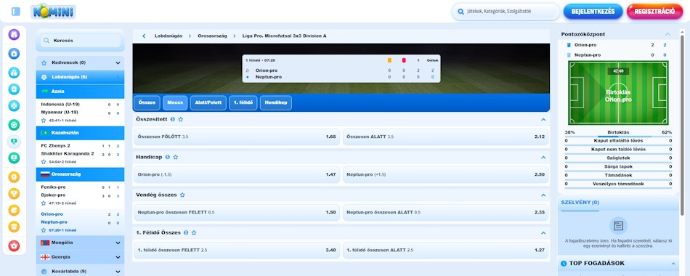Image resolution: width=690 pixels, height=276 pixels.
Task: Open Labdarúgás breadcrumb link
Action: (169, 36)
